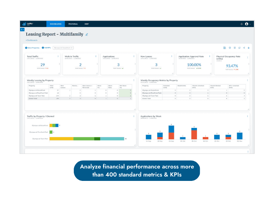The height and width of the screenshot is (201, 274).
Task: Open the Total Traffic card options menu
Action: (58, 56)
